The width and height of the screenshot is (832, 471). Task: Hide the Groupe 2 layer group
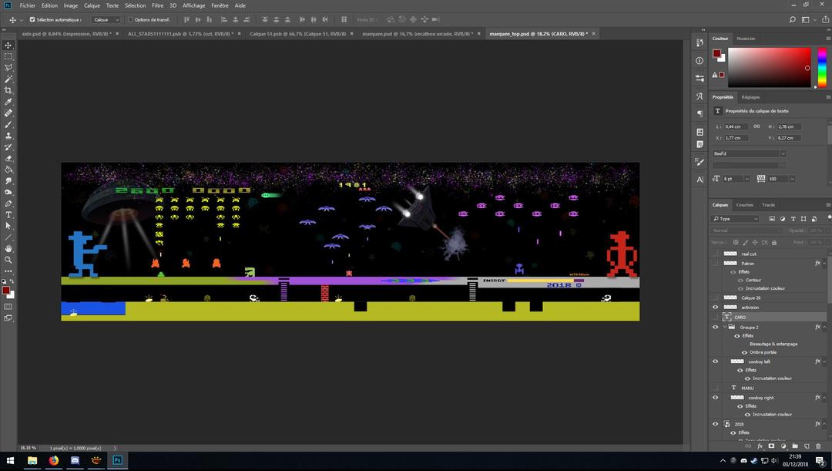pyautogui.click(x=715, y=327)
